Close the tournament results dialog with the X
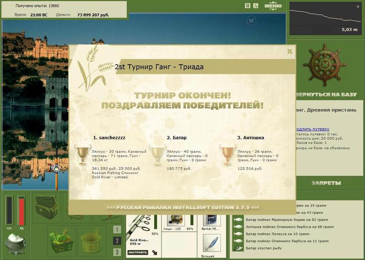The width and height of the screenshot is (365, 260). [x=290, y=51]
